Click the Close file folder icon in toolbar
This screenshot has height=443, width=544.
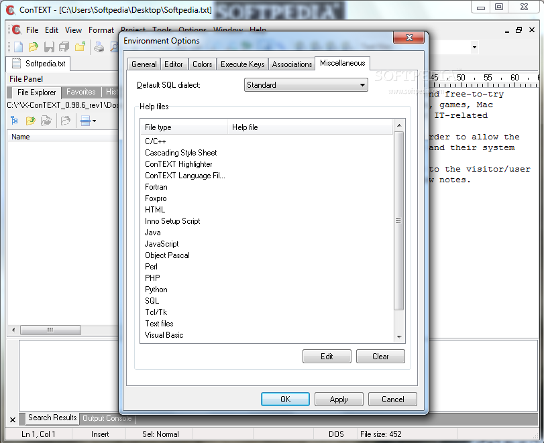pos(80,47)
